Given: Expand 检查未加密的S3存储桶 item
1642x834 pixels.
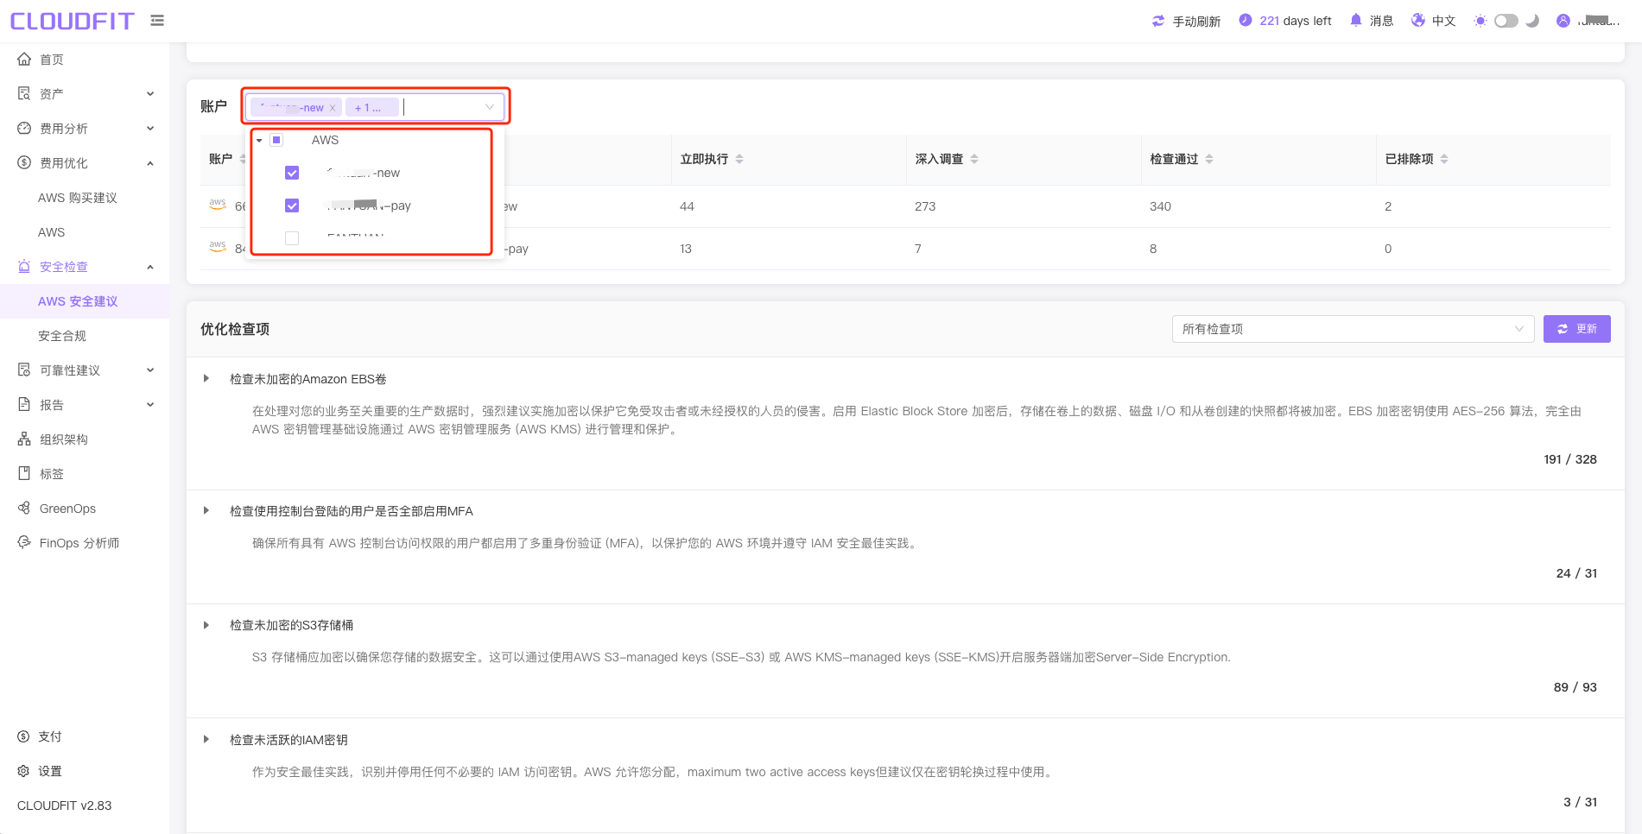Looking at the screenshot, I should (206, 625).
